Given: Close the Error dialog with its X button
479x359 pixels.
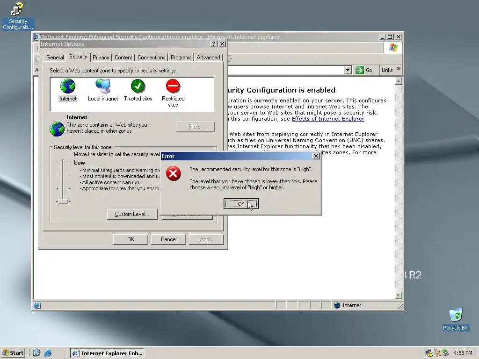Looking at the screenshot, I should tap(316, 156).
